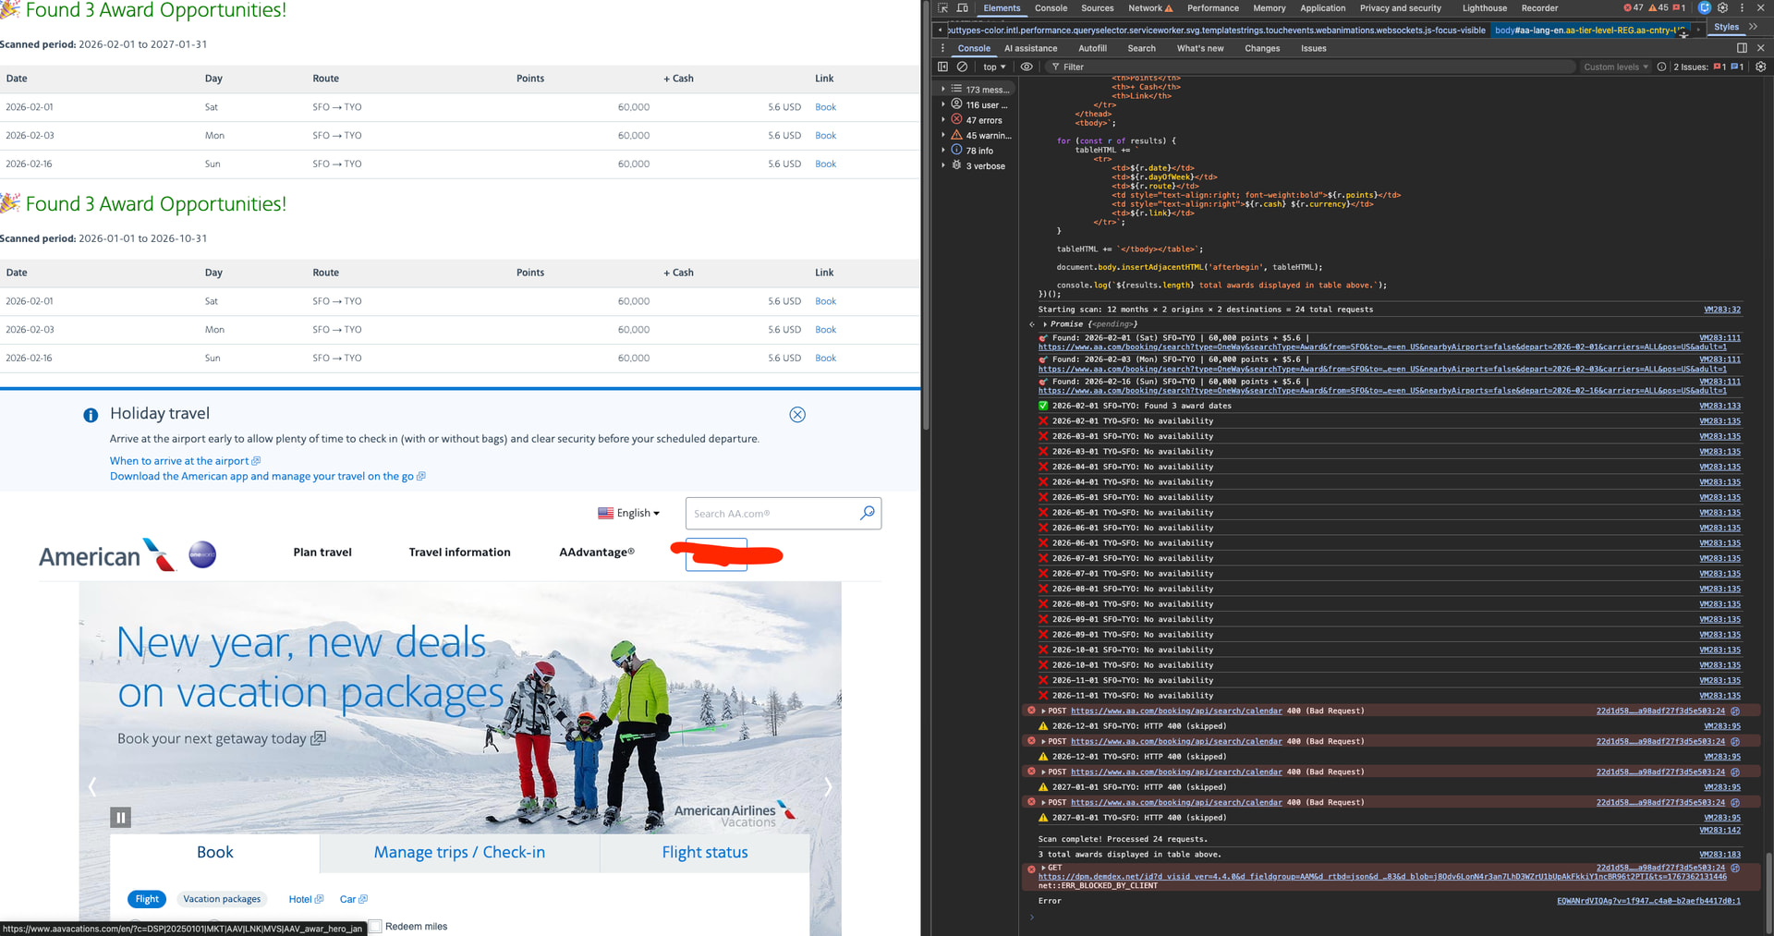
Task: Tick the Redeem miles checkbox
Action: click(x=375, y=926)
